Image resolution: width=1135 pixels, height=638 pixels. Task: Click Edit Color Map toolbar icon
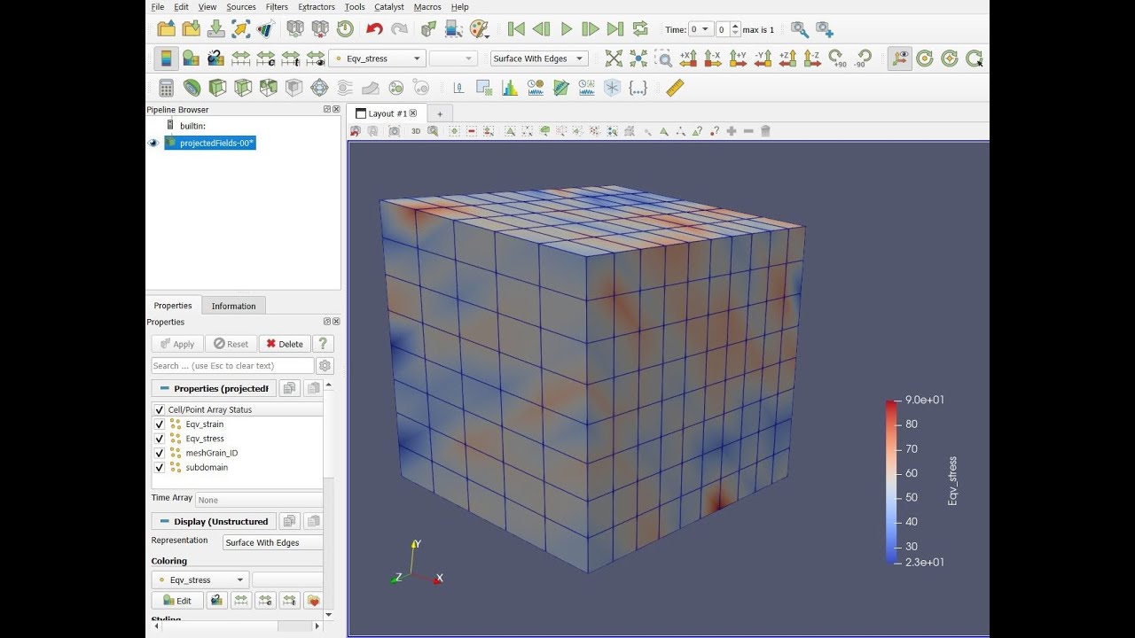click(x=191, y=58)
